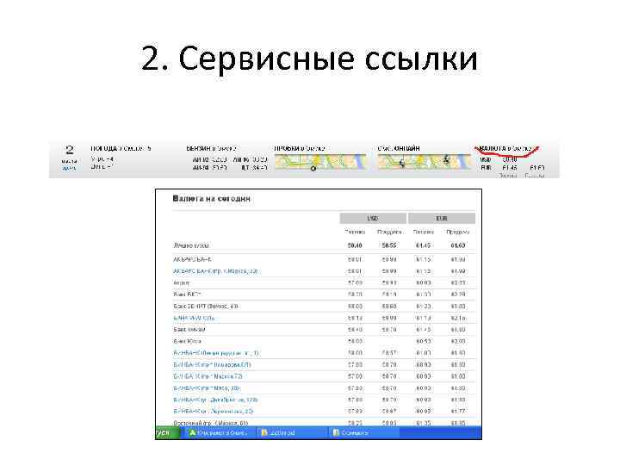Click the Банк ЗЕНИТ branch row label

point(206,306)
